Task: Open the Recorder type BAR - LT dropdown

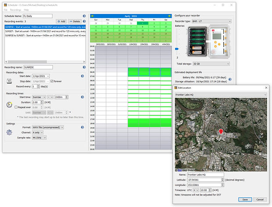Action: point(211,21)
